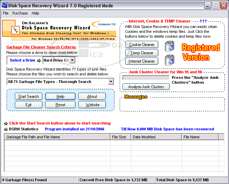The width and height of the screenshot is (229, 184).
Task: Open the Help menu in the menu bar
Action: point(36,13)
